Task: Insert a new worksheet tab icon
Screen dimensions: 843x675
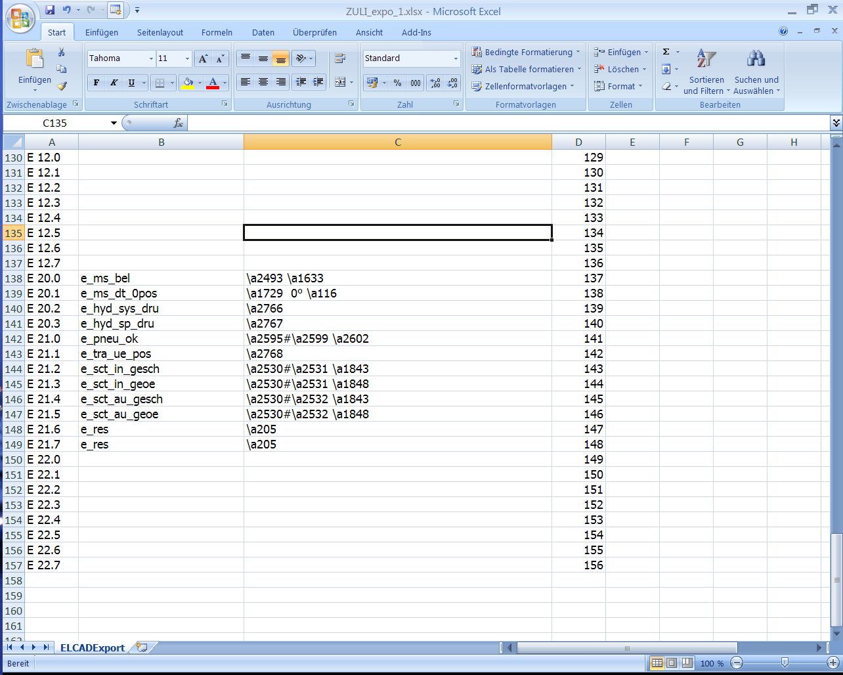Action: [142, 647]
